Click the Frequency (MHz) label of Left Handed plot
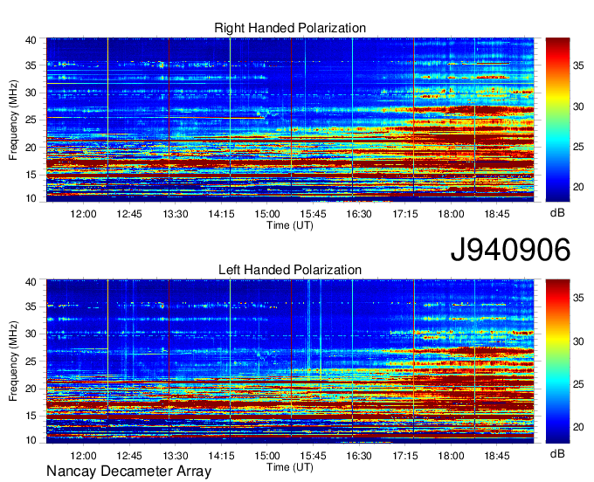 13,361
